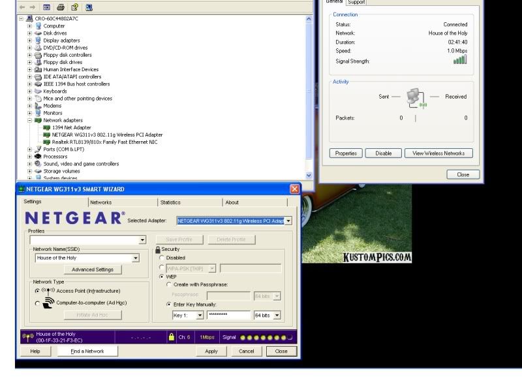The width and height of the screenshot is (522, 392).
Task: Select the Display adapters category icon
Action: [x=38, y=41]
